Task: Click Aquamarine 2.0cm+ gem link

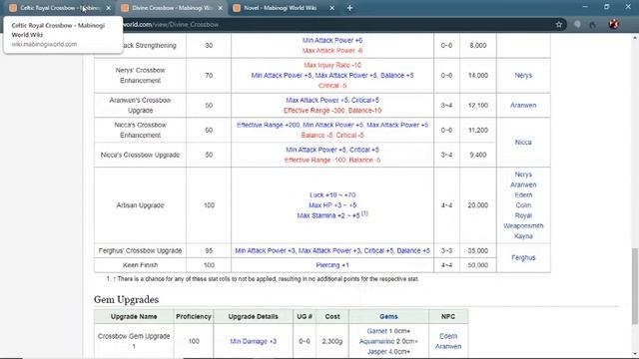Action: click(x=388, y=341)
